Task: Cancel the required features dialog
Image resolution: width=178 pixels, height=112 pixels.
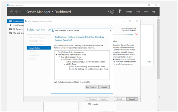Action: click(104, 87)
